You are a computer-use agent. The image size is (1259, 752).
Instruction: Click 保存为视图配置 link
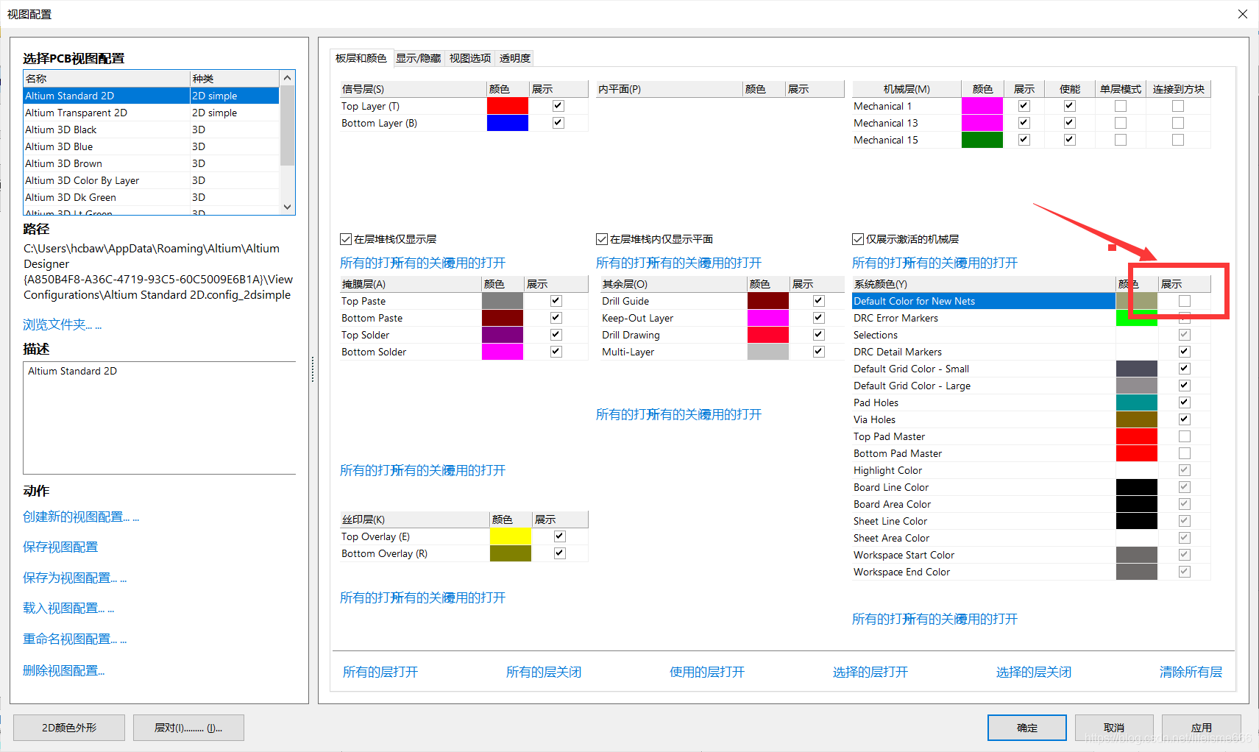75,578
